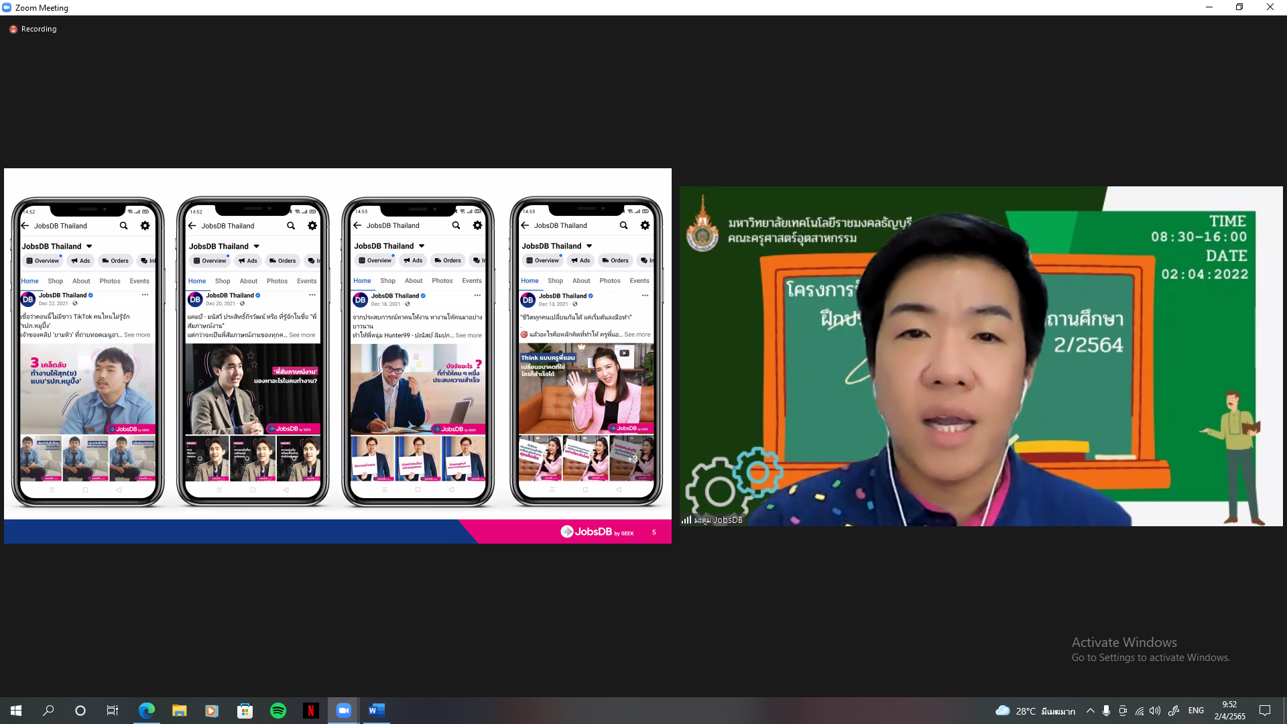Screen dimensions: 1287x724
Task: Open Spotify from the taskbar
Action: coord(278,711)
